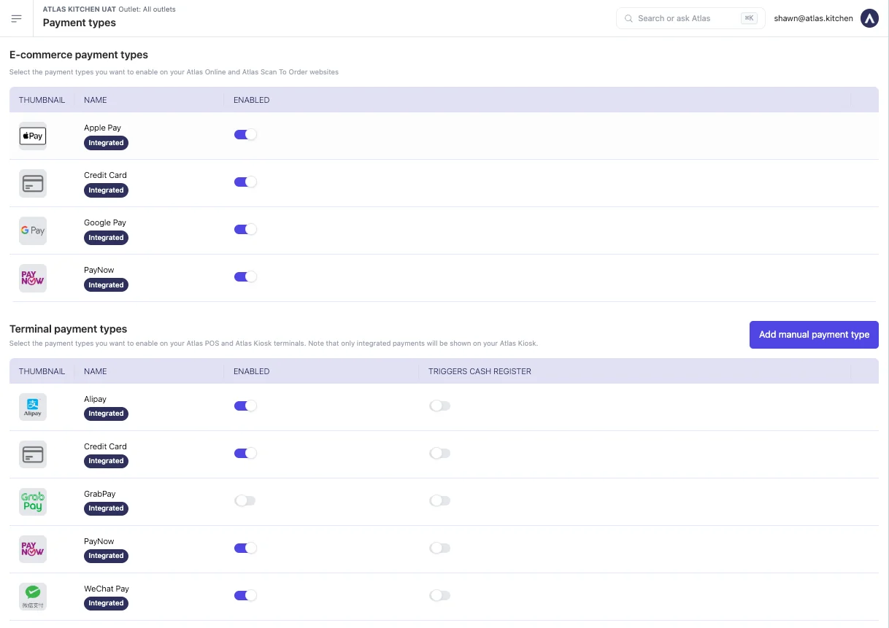Click the E-commerce payment types heading
This screenshot has height=628, width=889.
79,55
